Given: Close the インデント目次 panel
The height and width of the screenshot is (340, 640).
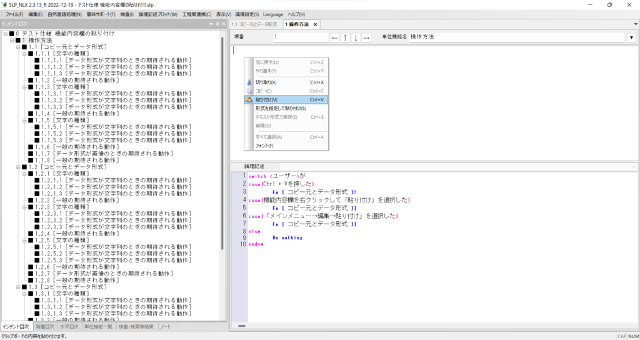Looking at the screenshot, I should click(223, 24).
